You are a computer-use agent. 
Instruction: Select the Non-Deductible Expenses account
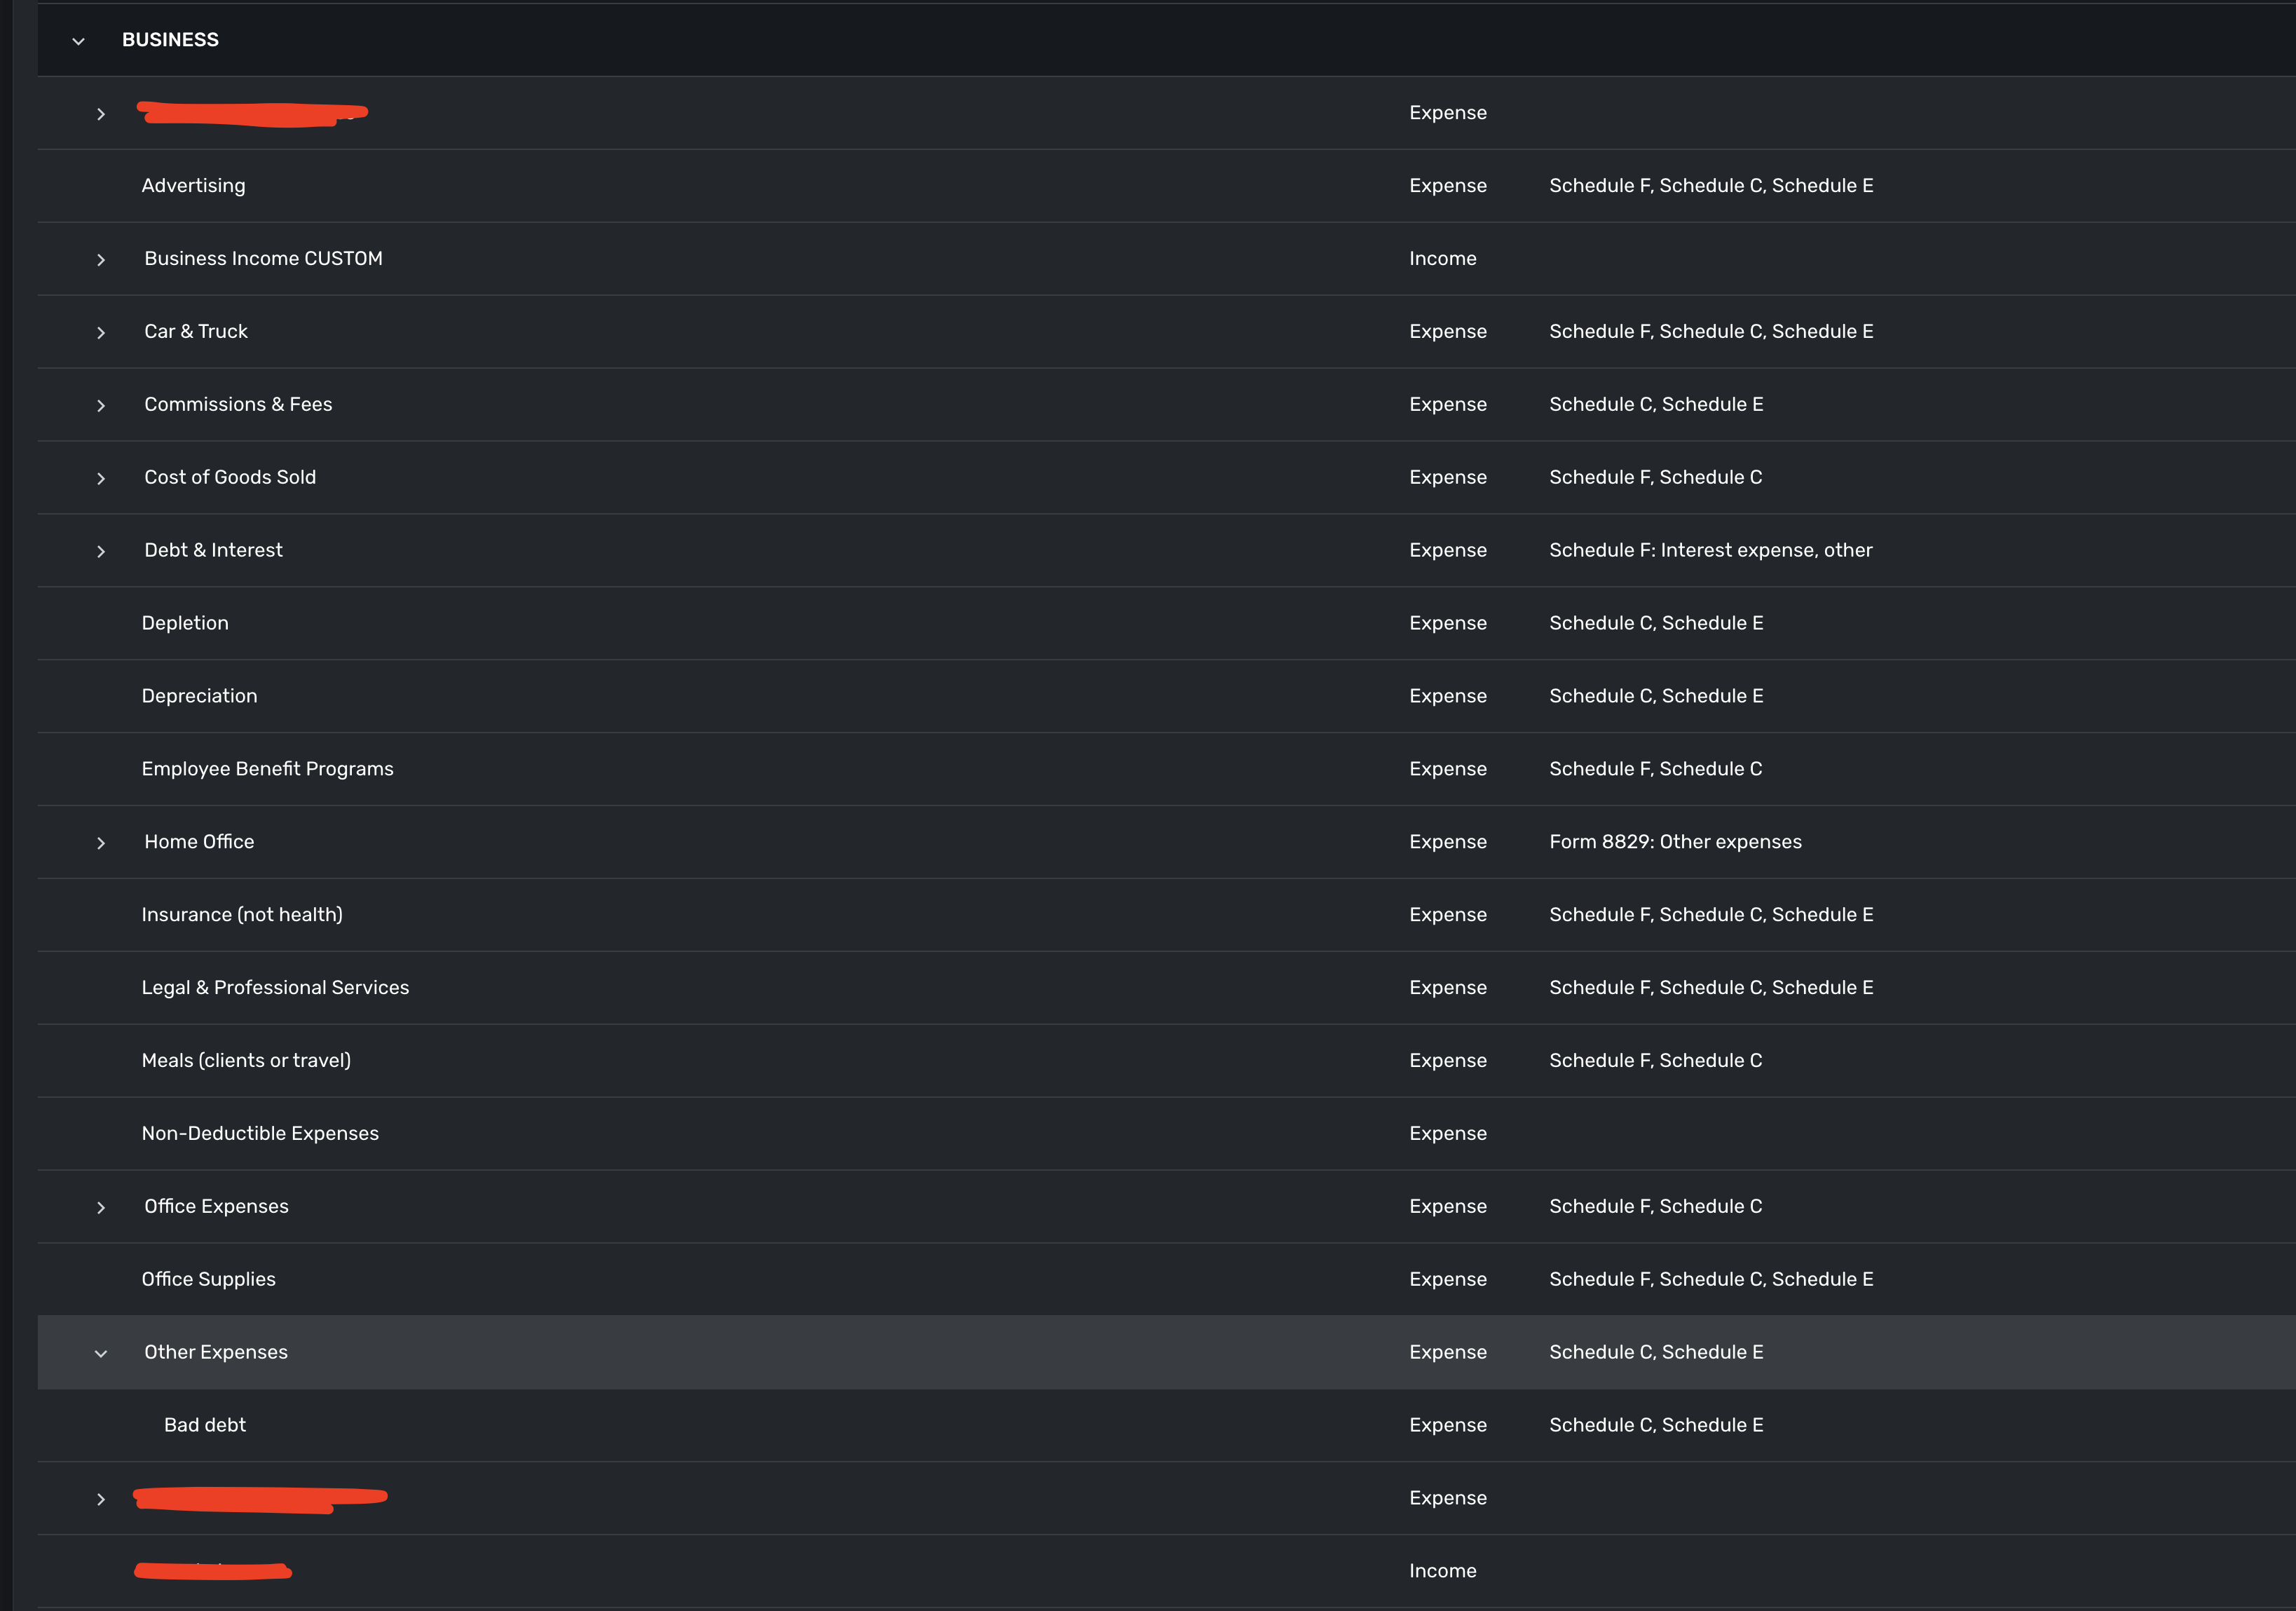(x=260, y=1133)
